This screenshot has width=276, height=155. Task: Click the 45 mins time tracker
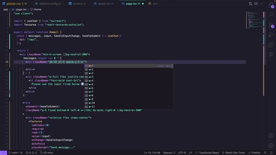click(47, 153)
